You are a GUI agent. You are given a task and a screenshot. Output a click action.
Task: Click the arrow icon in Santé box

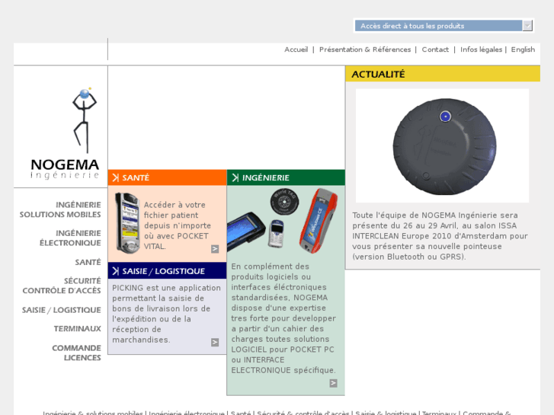click(x=215, y=249)
